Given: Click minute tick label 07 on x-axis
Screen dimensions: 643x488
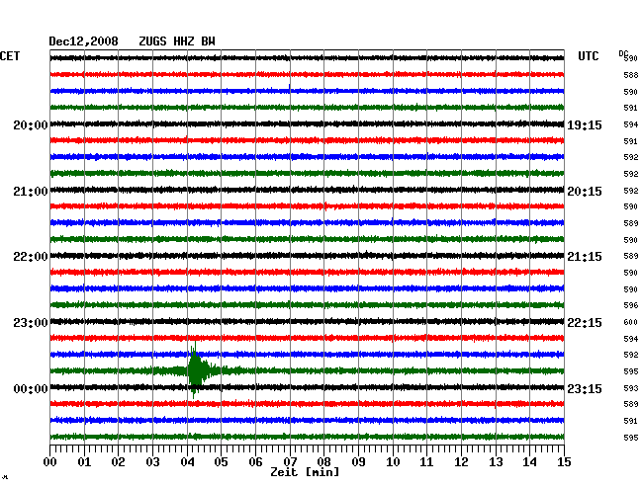Looking at the screenshot, I should (x=290, y=462).
